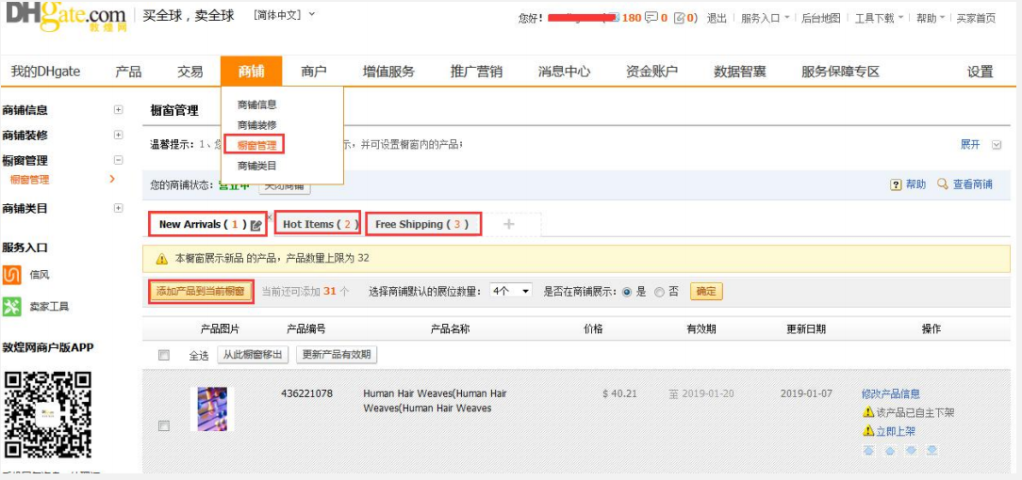Expand the 服务入口 top dropdown
The height and width of the screenshot is (480, 1022).
click(766, 18)
